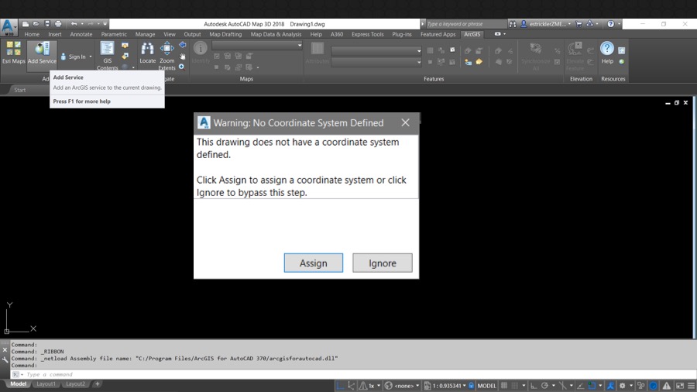Toggle snap mode grid dots in status bar
Viewport: 697px width, 392px height.
click(x=515, y=386)
